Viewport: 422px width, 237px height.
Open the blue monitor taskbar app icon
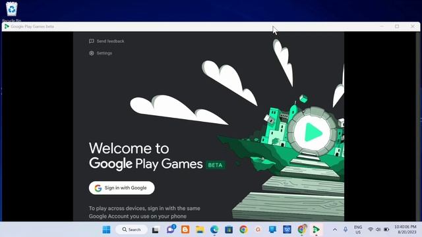pos(272,230)
